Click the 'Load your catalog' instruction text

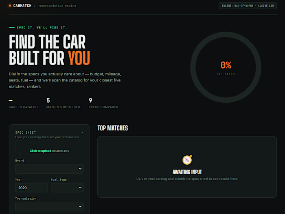tap(47, 137)
